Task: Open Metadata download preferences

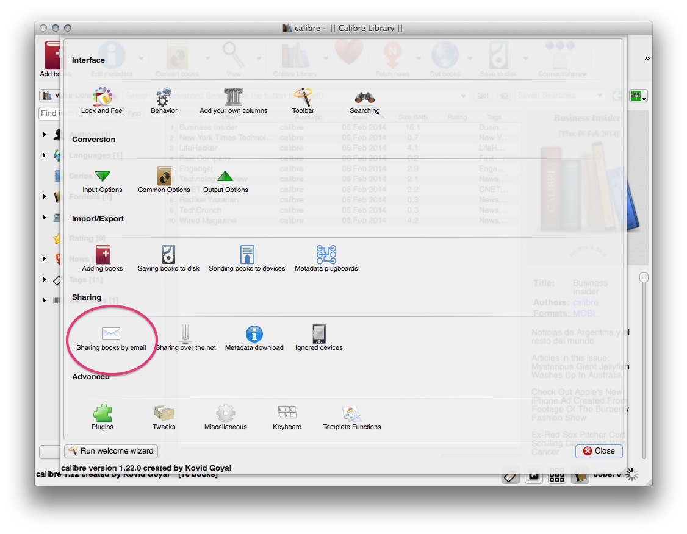Action: 254,338
